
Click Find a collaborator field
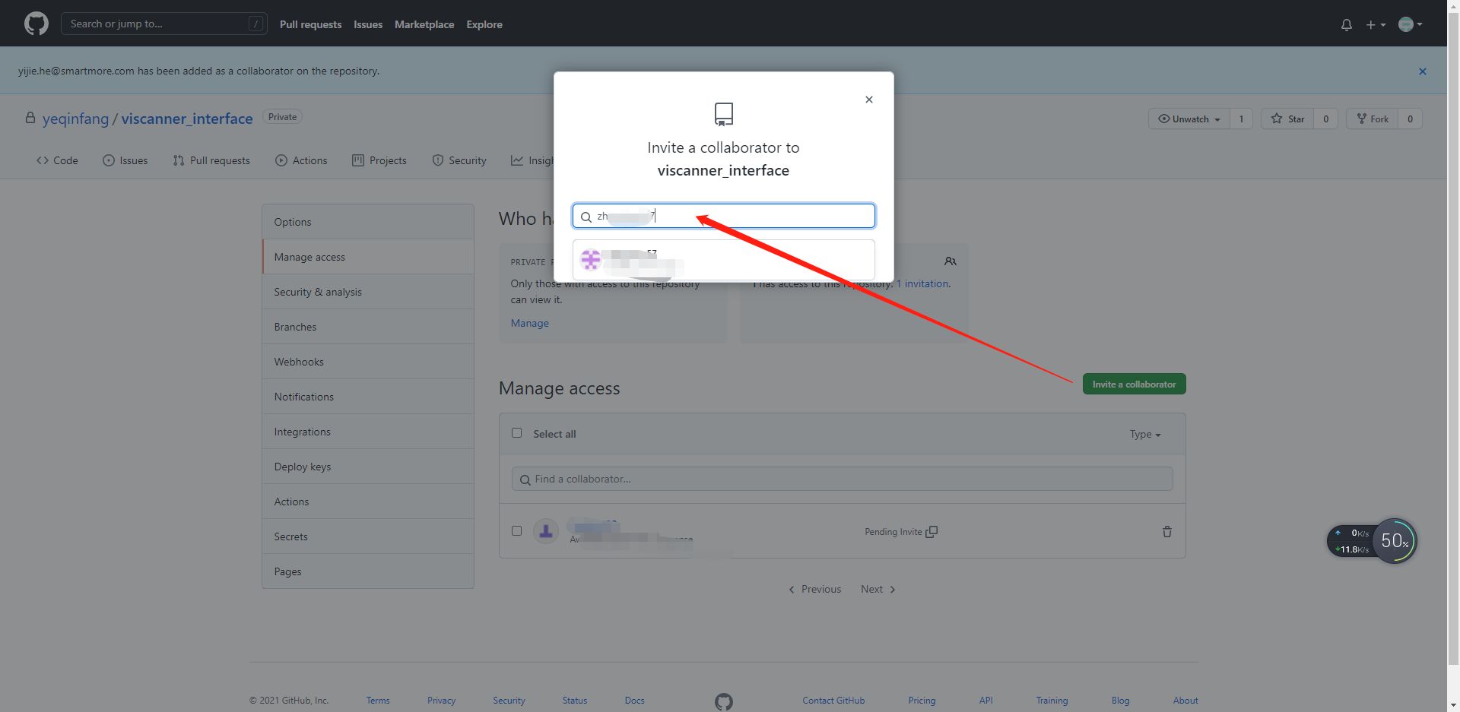[842, 479]
